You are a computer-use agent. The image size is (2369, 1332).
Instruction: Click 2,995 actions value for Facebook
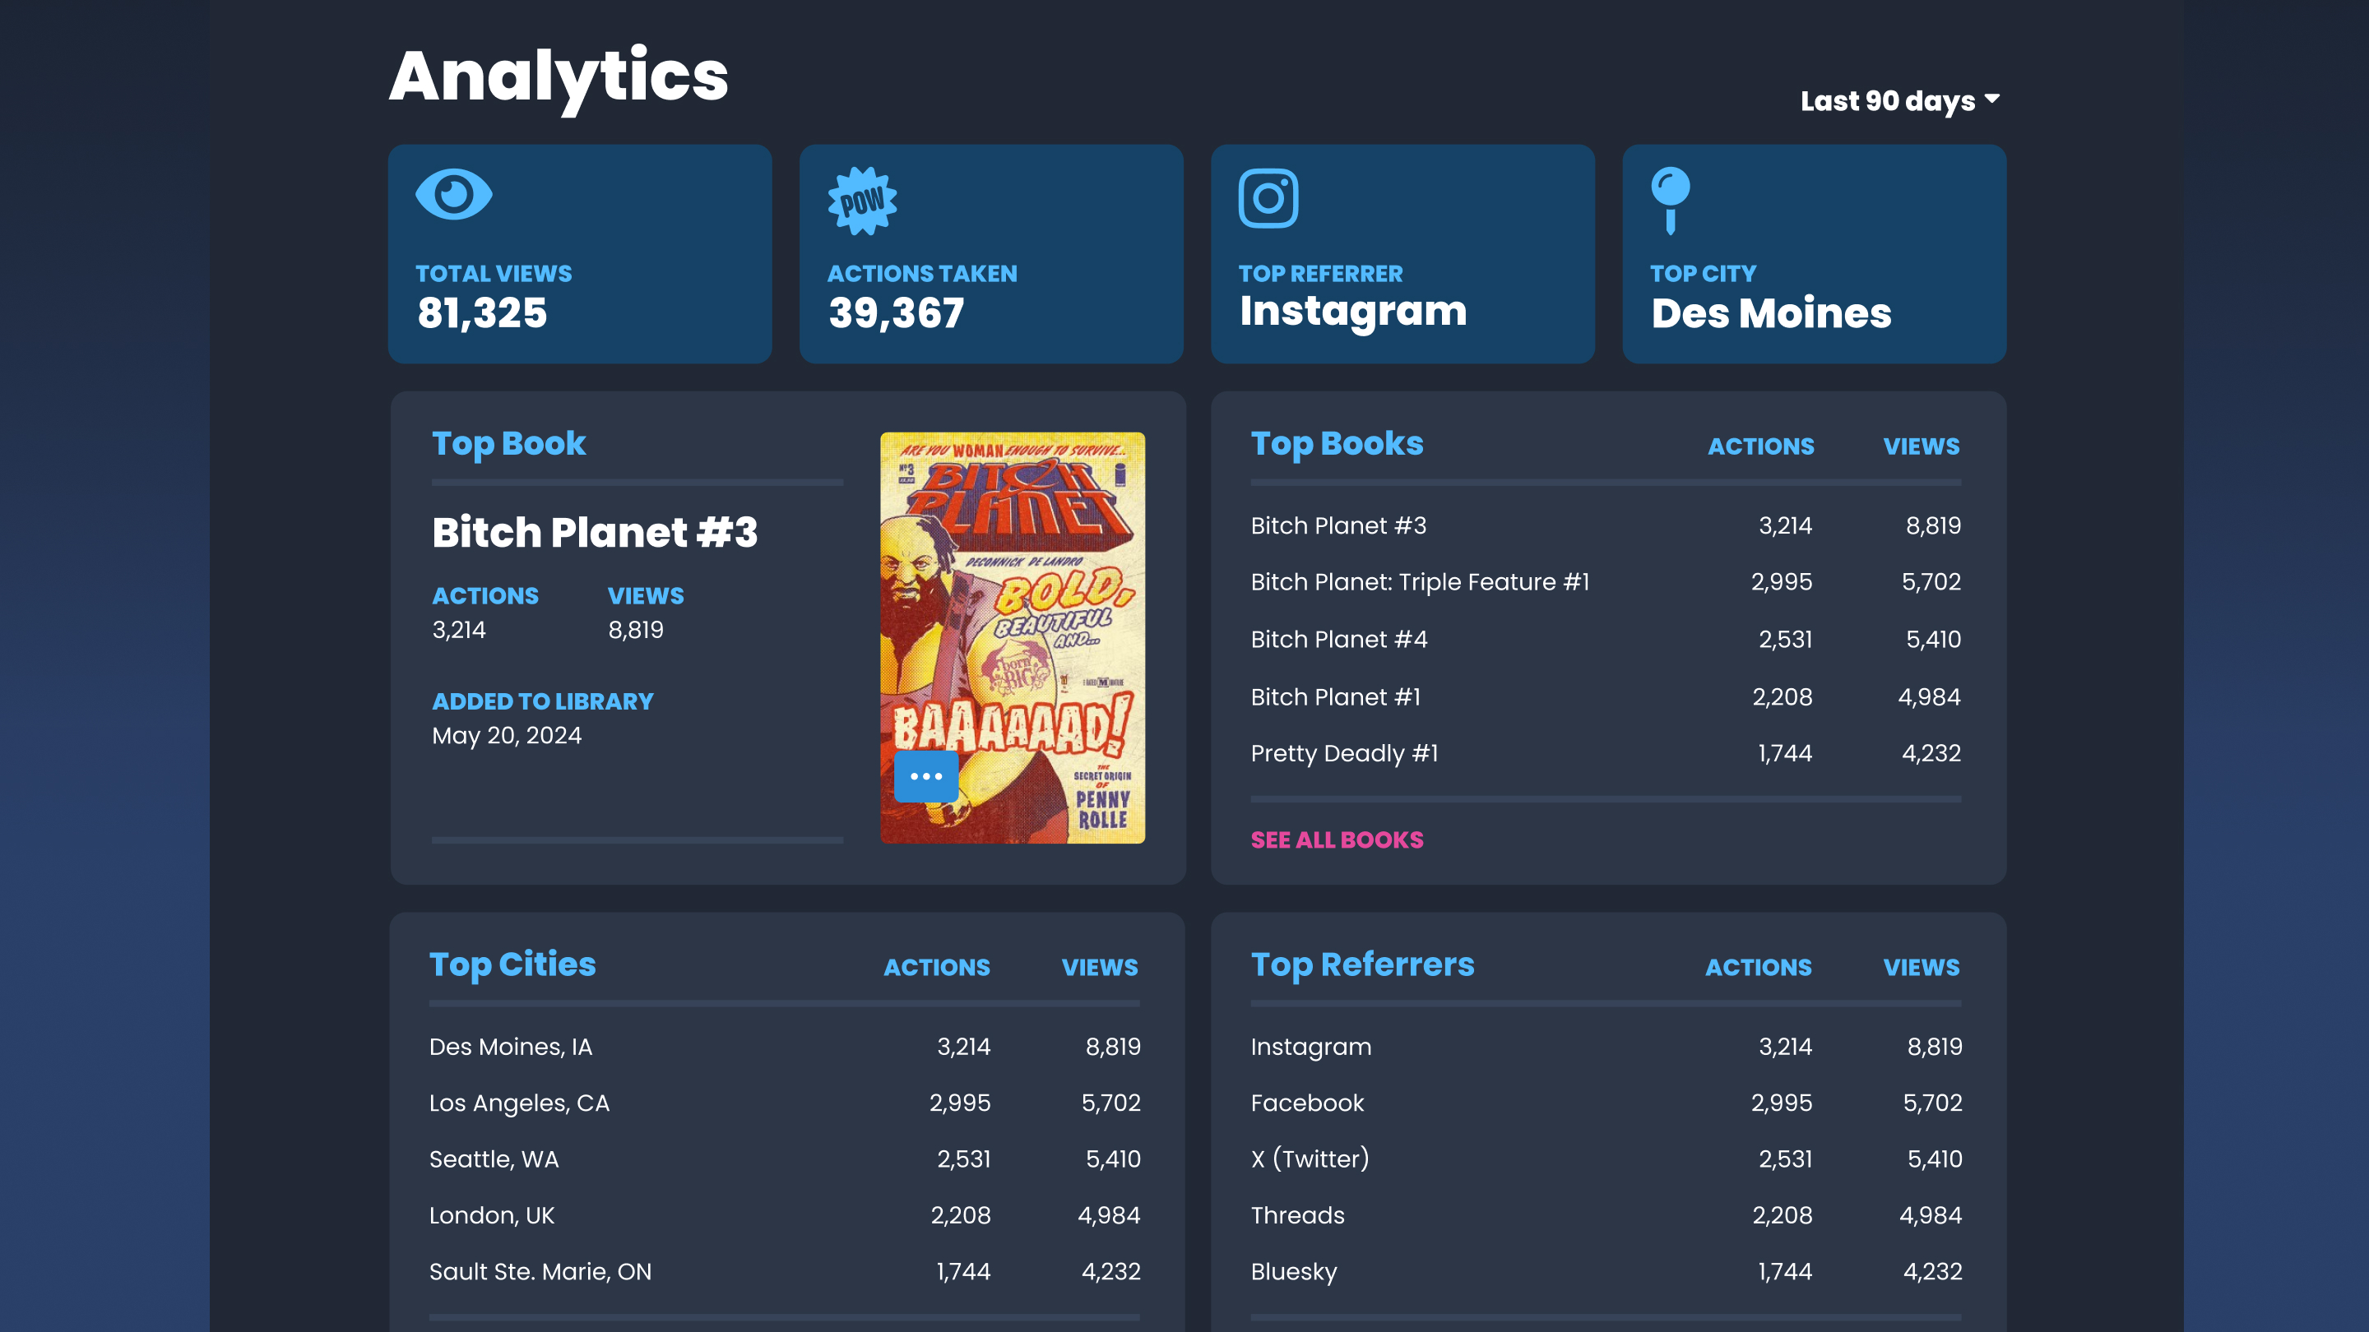[x=1782, y=1103]
